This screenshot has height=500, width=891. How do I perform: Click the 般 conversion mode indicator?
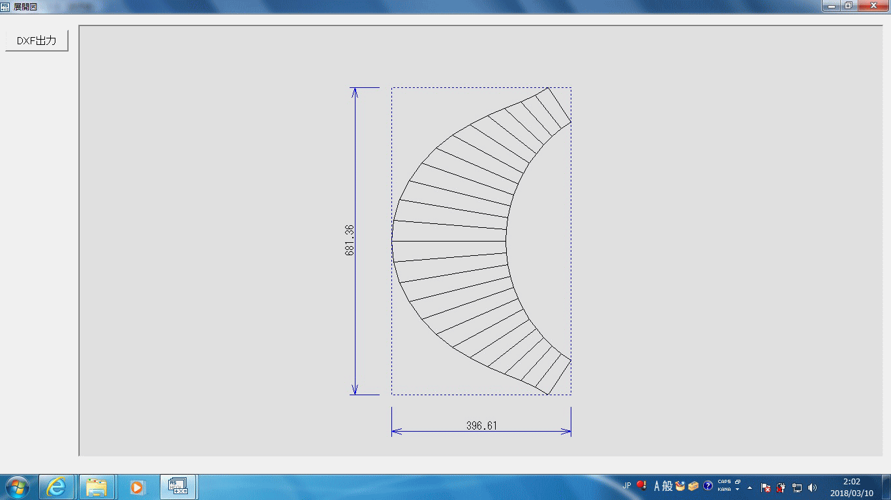[667, 486]
